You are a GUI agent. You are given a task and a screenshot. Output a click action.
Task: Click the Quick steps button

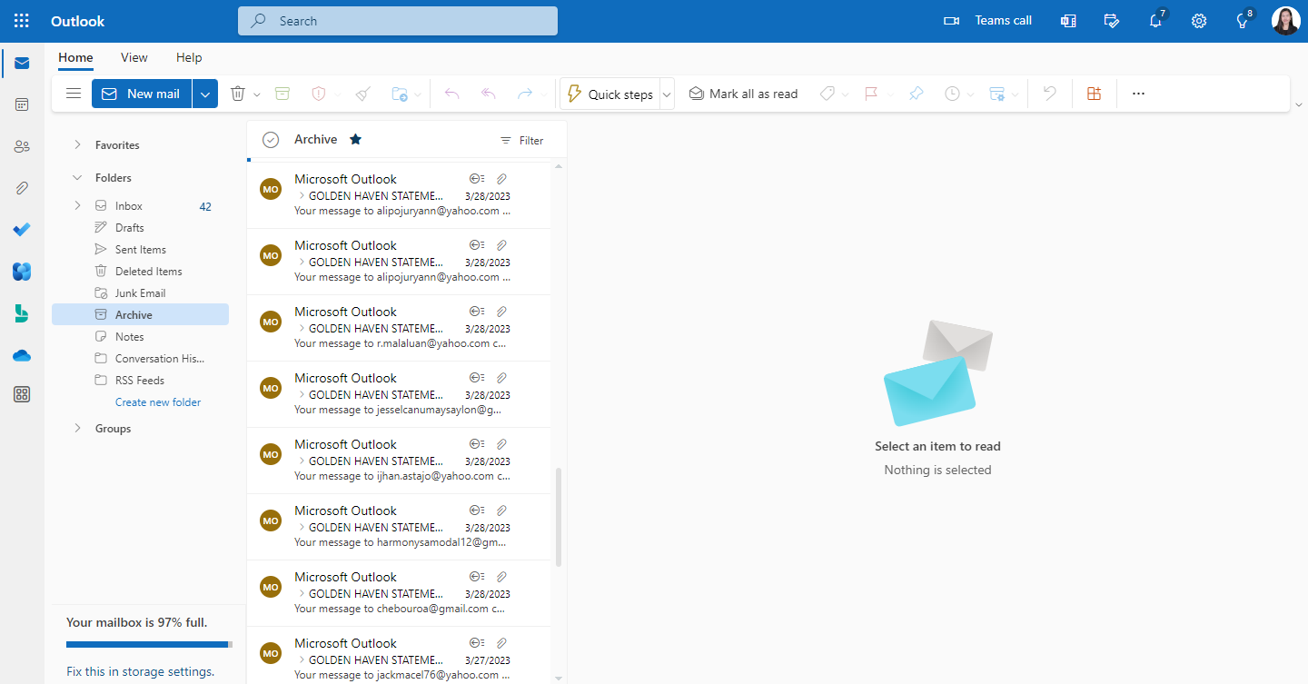(x=610, y=94)
